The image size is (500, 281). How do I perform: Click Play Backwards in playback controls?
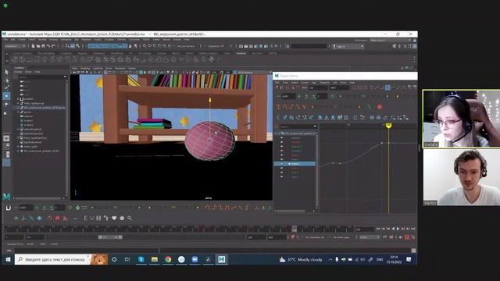click(393, 229)
